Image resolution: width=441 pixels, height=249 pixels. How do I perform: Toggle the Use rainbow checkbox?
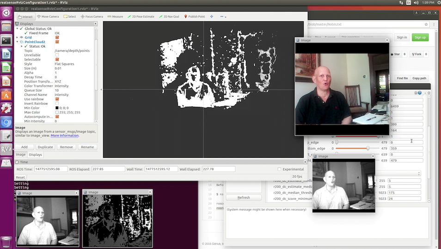pos(57,99)
